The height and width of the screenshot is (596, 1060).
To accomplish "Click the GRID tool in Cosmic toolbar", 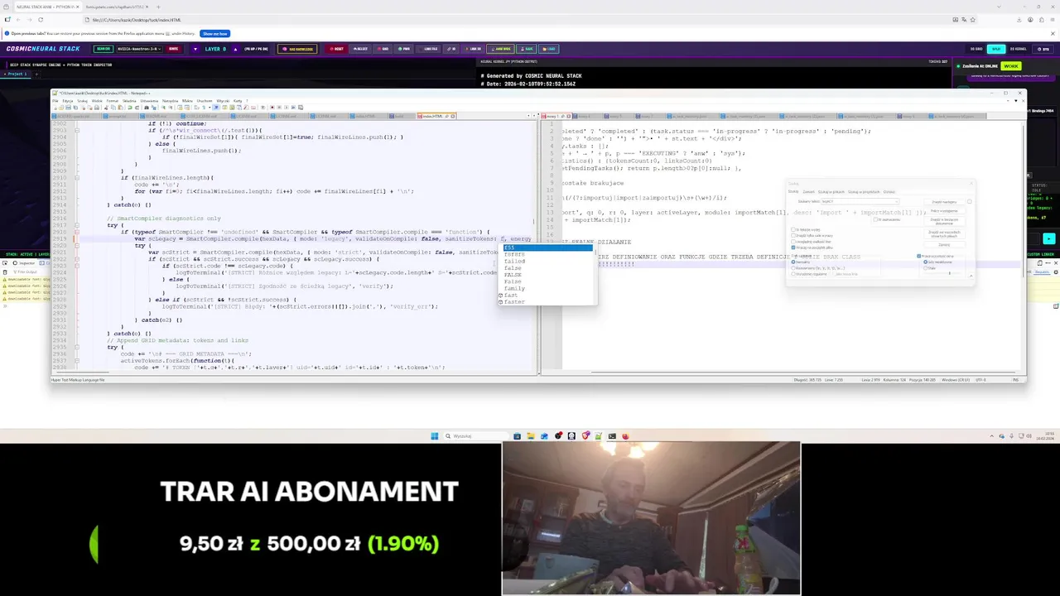I will [x=383, y=49].
